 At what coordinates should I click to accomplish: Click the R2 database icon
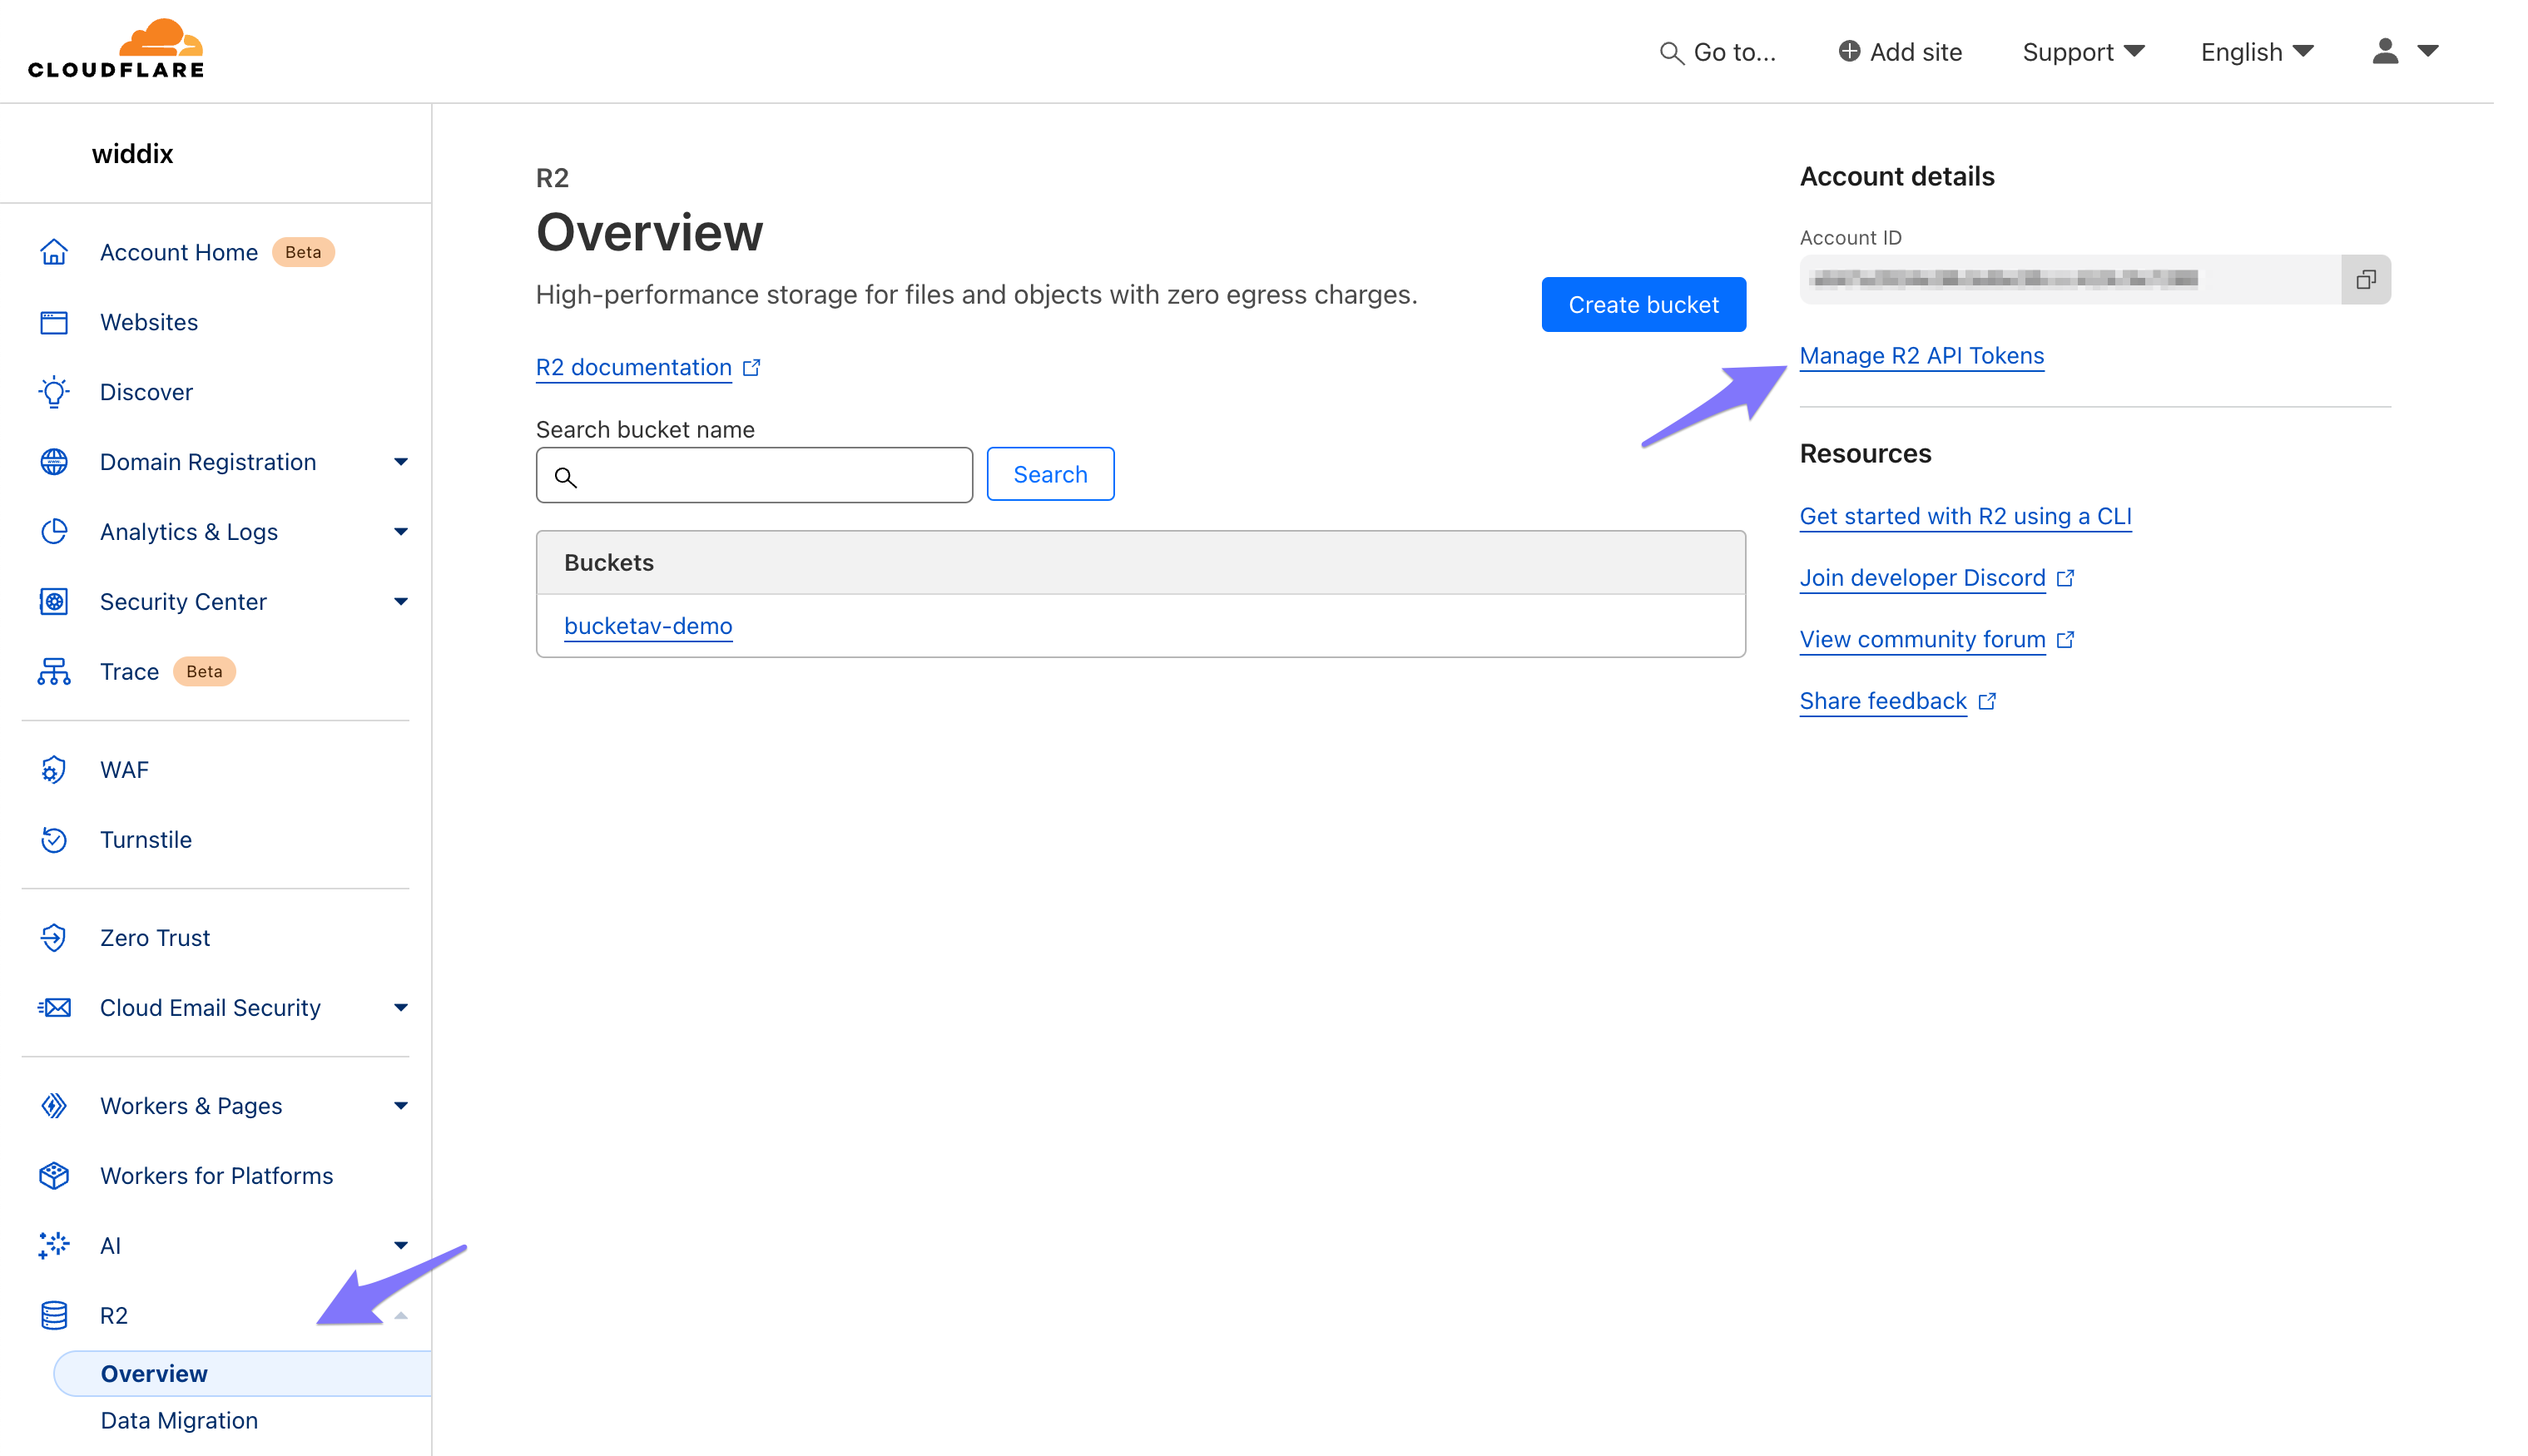[x=54, y=1316]
